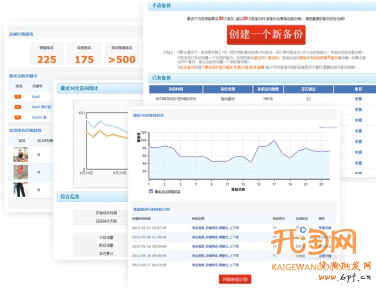Click the orange rank 2 badge icon
The height and width of the screenshot is (288, 376).
click(x=17, y=107)
